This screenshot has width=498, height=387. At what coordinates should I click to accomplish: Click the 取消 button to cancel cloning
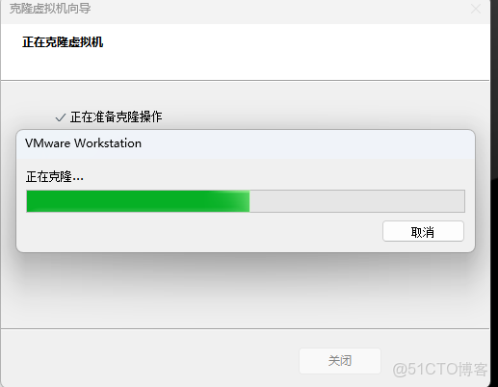tap(423, 231)
